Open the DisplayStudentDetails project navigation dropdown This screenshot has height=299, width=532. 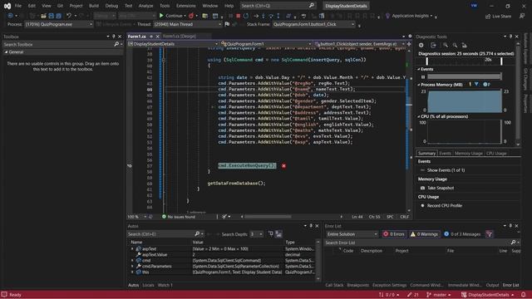click(173, 44)
